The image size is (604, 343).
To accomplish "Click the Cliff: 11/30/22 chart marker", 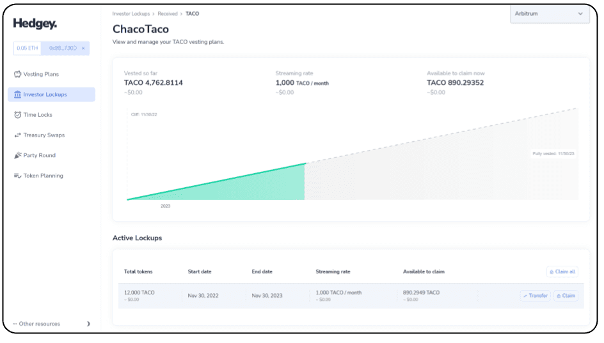I will click(144, 114).
